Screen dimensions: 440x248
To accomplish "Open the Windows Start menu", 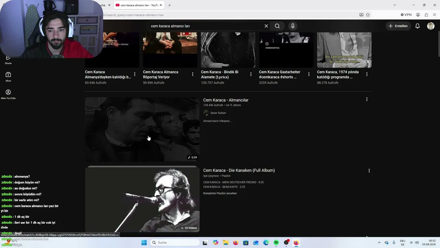I will [144, 242].
